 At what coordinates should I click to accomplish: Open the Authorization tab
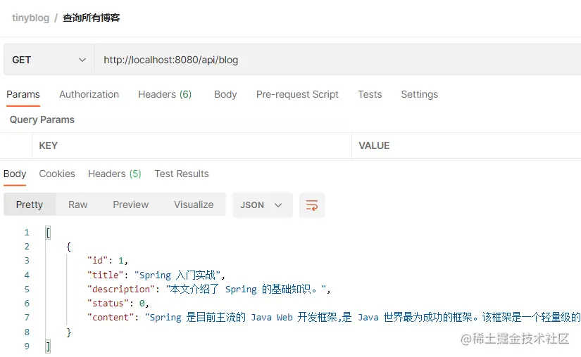[x=89, y=95]
